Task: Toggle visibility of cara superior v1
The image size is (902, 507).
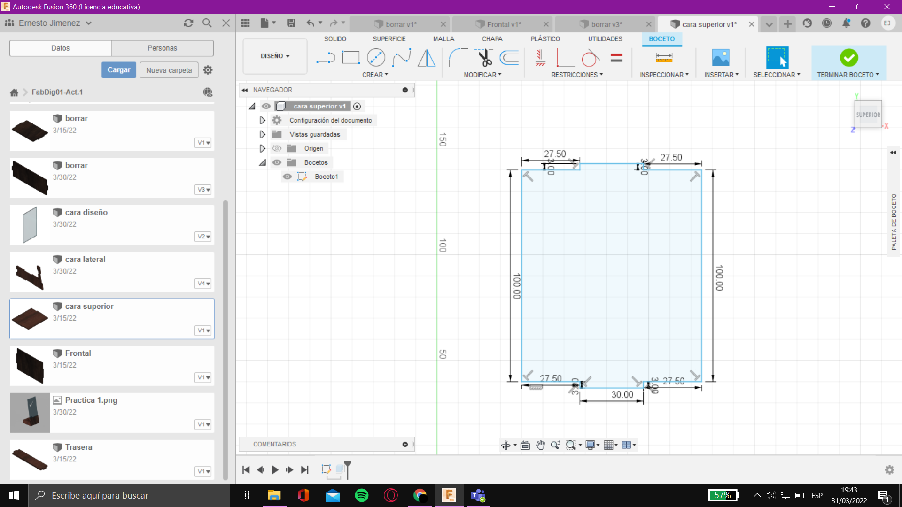Action: [x=266, y=106]
